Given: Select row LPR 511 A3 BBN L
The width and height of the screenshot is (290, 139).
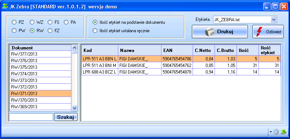Looking at the screenshot, I should [181, 59].
